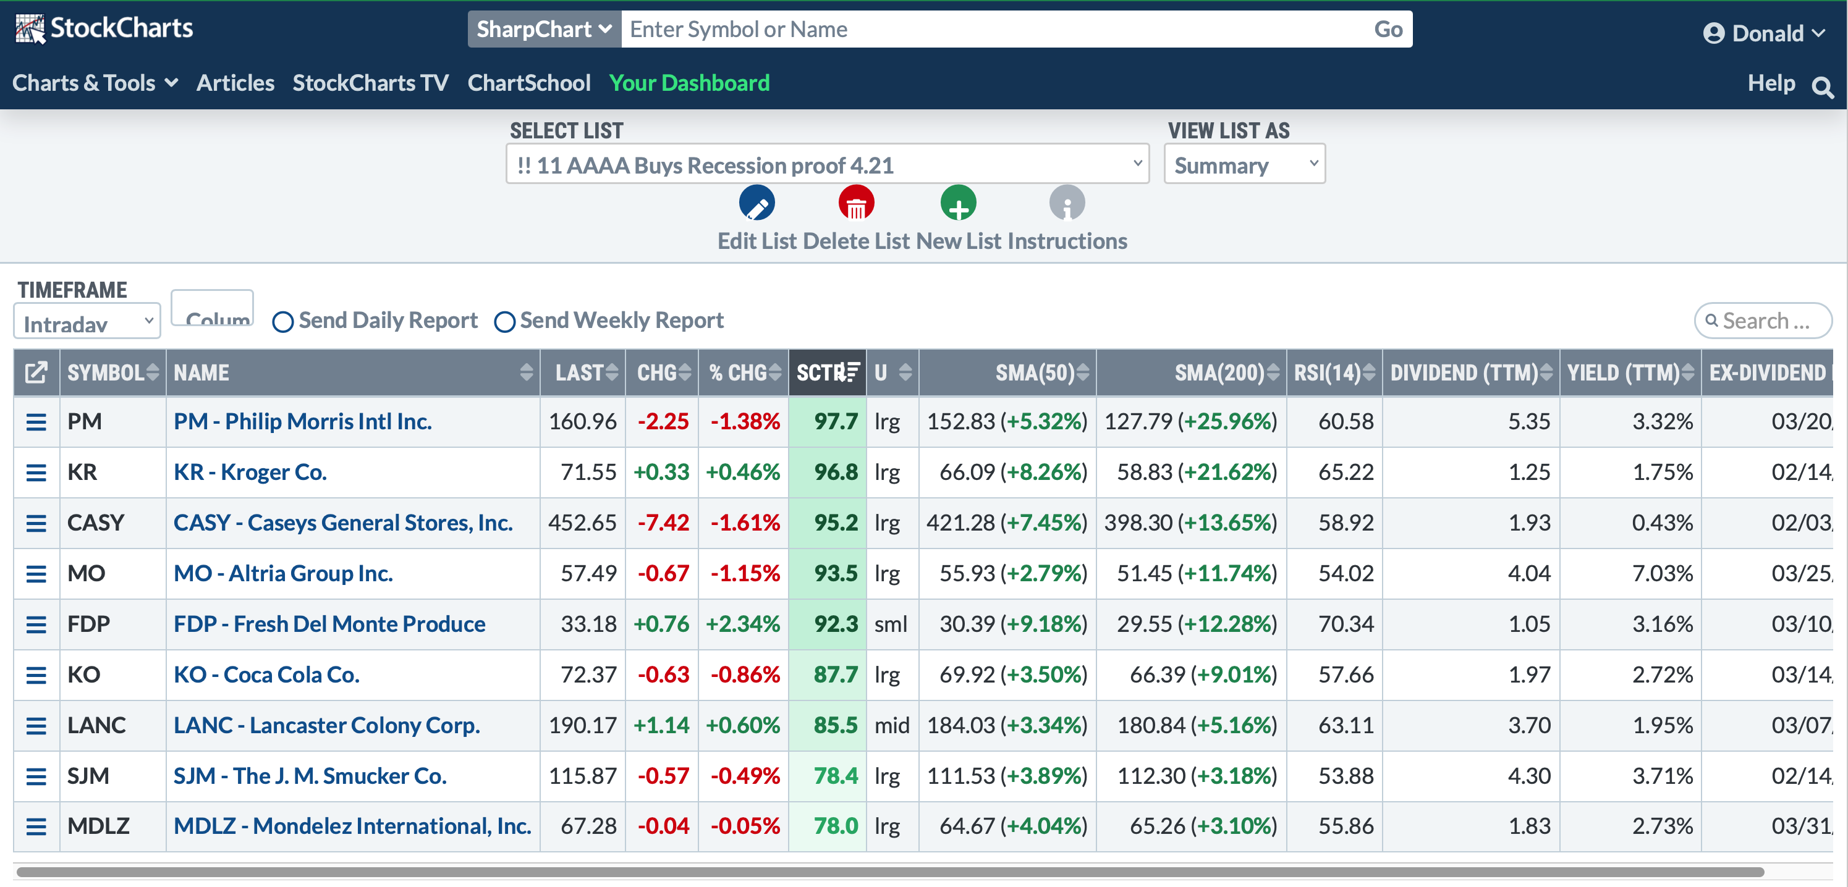1848x887 pixels.
Task: Click the search magnifier icon beside Help
Action: (x=1822, y=86)
